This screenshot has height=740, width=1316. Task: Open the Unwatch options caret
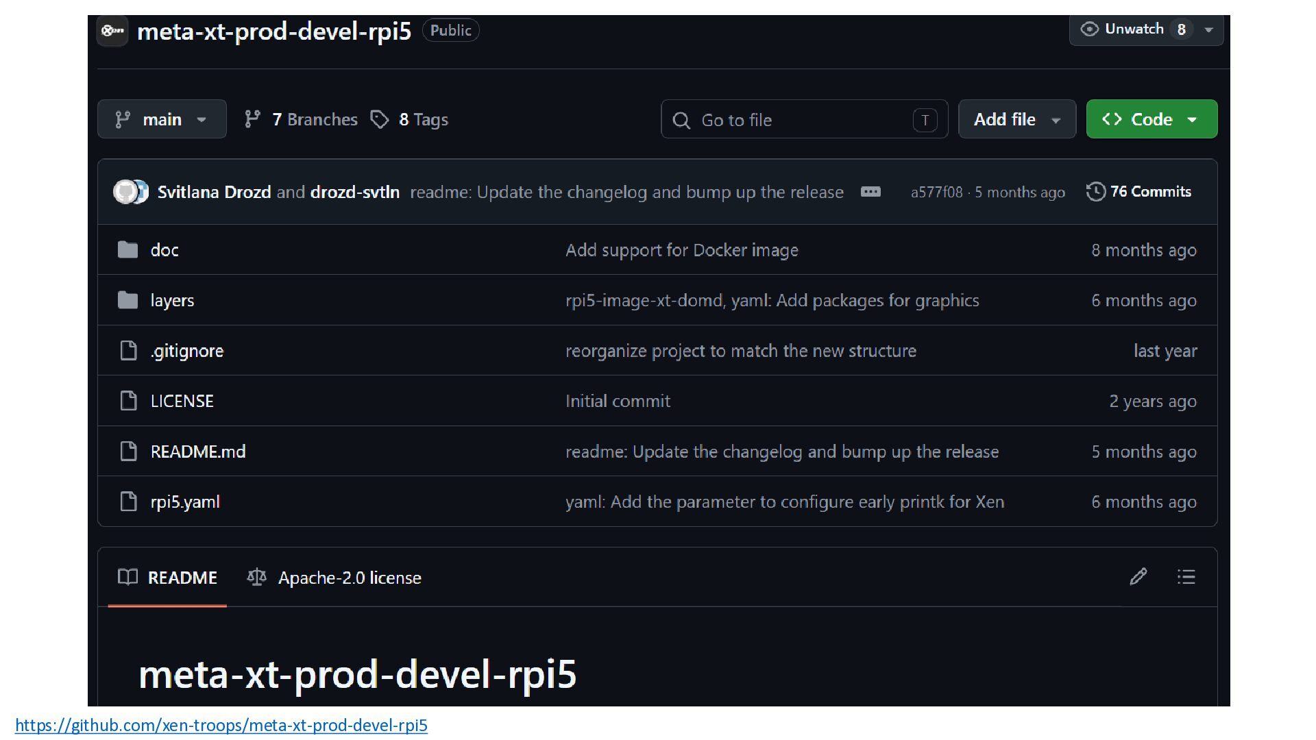click(x=1209, y=30)
